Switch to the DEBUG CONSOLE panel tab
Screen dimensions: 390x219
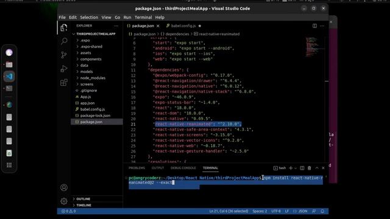click(x=183, y=168)
